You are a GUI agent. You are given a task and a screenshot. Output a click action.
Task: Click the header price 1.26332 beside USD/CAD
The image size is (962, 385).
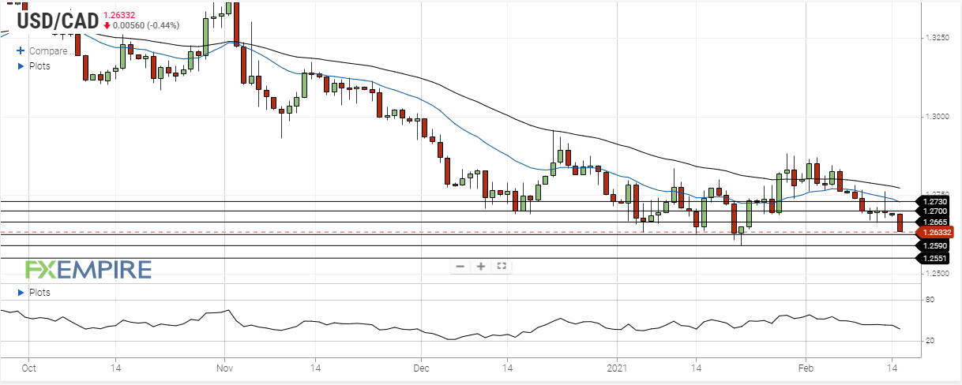coord(121,13)
